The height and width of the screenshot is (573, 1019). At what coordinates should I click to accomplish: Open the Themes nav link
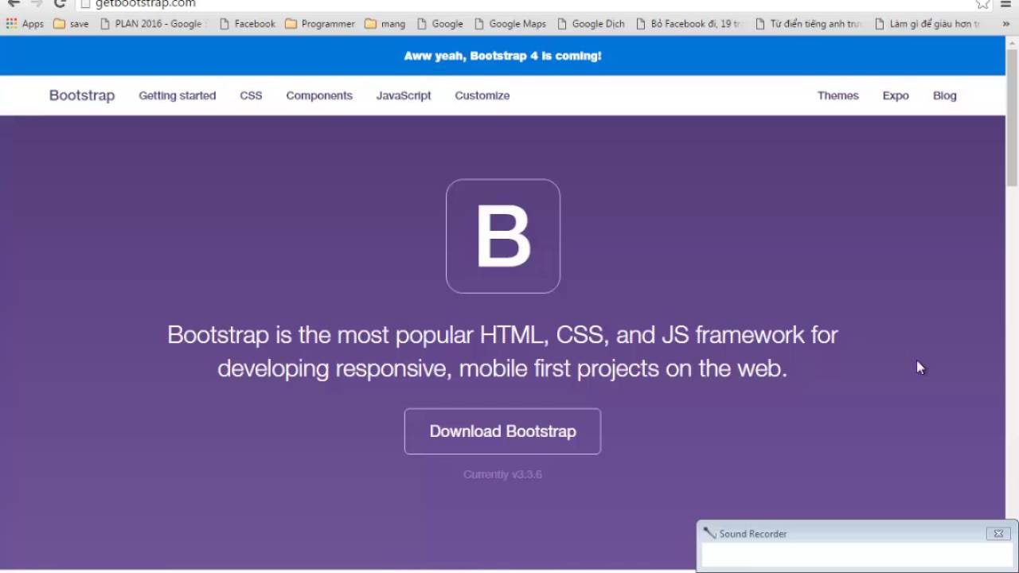pyautogui.click(x=838, y=95)
